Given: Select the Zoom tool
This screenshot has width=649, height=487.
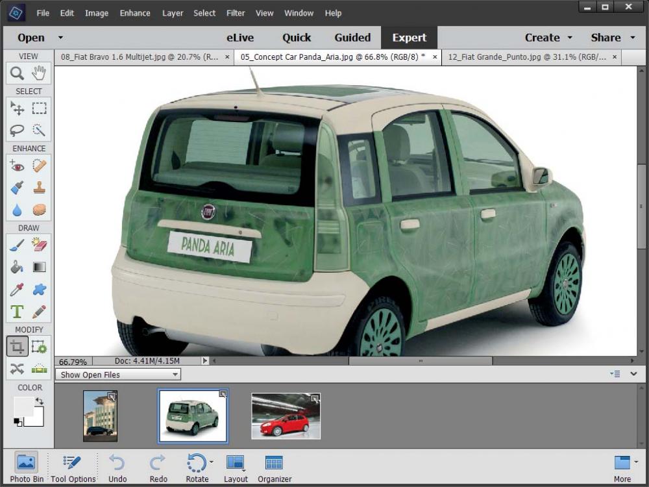Looking at the screenshot, I should (x=17, y=73).
